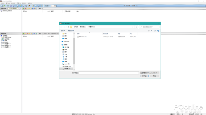Screen dimensions: 206x115
Task: Open the address bar history dropdown in dialog
Action: click(x=133, y=27)
